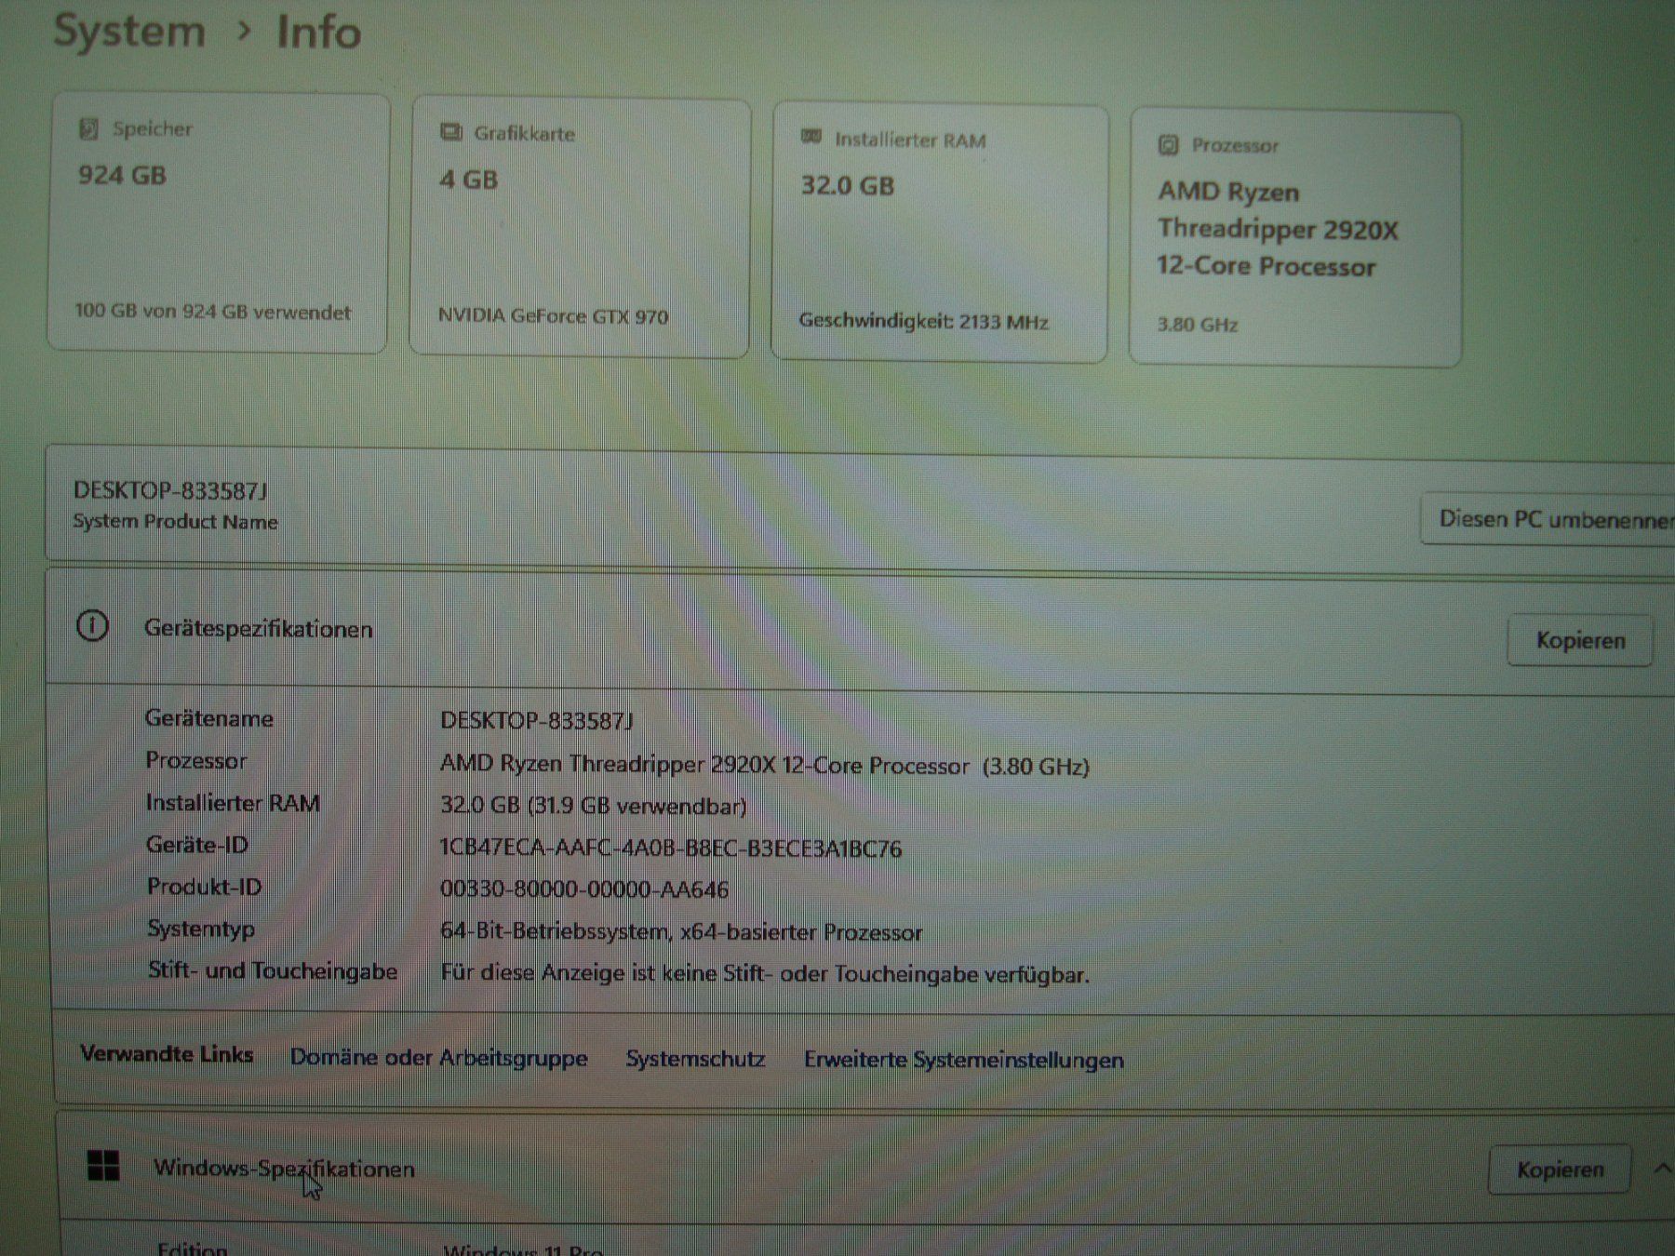The image size is (1675, 1256).
Task: Click the Gerätename label
Action: tap(209, 718)
